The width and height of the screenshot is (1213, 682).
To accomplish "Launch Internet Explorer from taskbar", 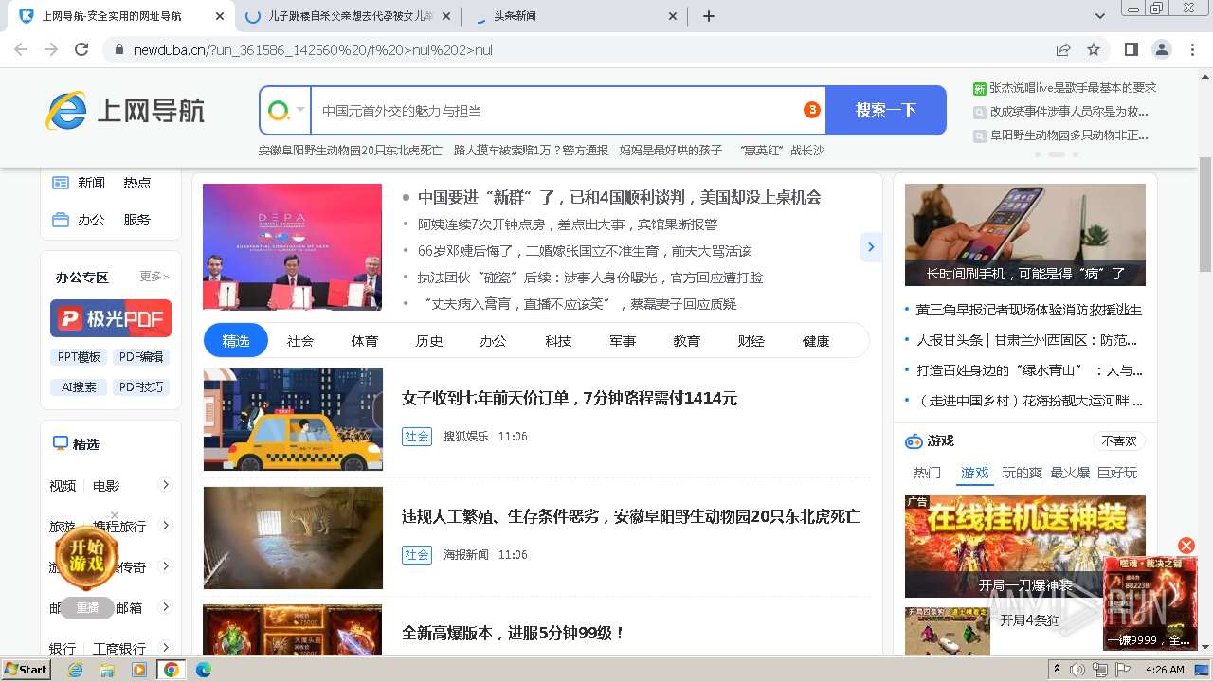I will [x=75, y=670].
